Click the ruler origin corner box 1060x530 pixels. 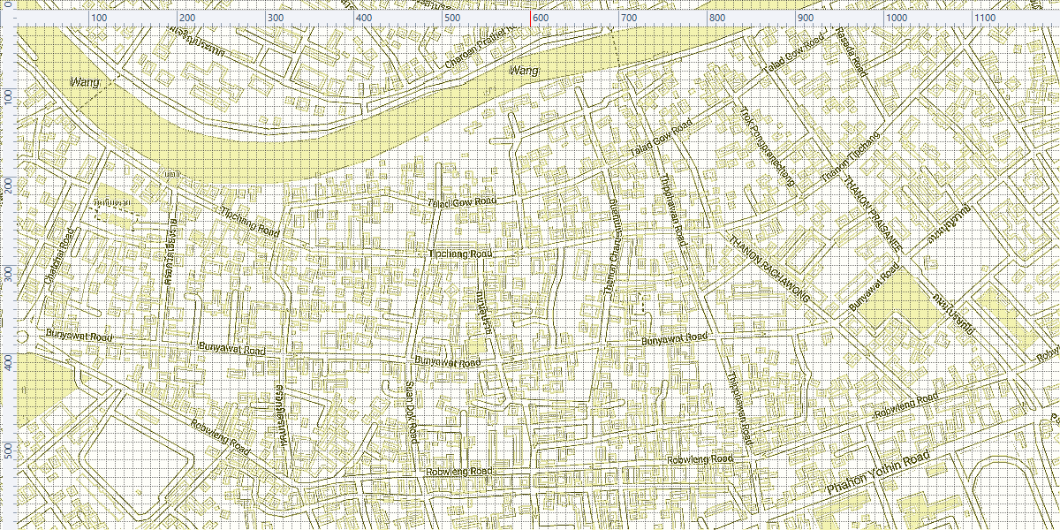(8, 18)
